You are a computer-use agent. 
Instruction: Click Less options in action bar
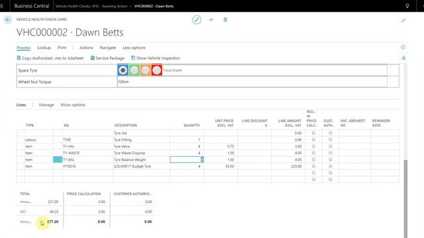[x=134, y=48]
